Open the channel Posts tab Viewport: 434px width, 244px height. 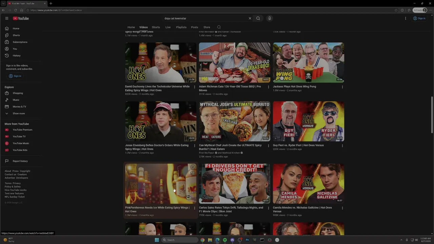point(195,27)
